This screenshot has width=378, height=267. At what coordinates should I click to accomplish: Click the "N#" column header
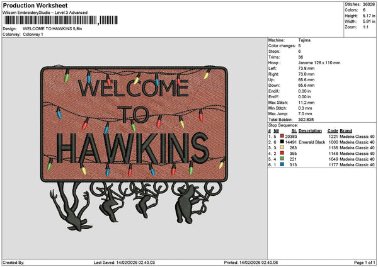point(277,131)
